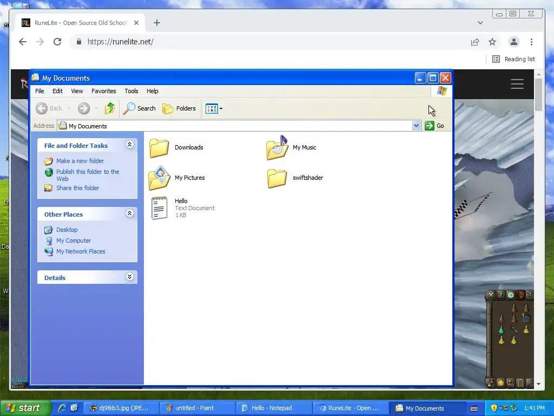Screen dimensions: 554x416
Task: Select the My Pictures folder icon
Action: (x=160, y=178)
